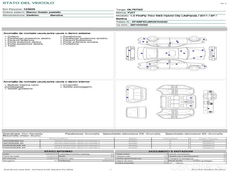Click the STATO DEL VEICOLO title
This screenshot has height=172, width=229.
point(28,3)
